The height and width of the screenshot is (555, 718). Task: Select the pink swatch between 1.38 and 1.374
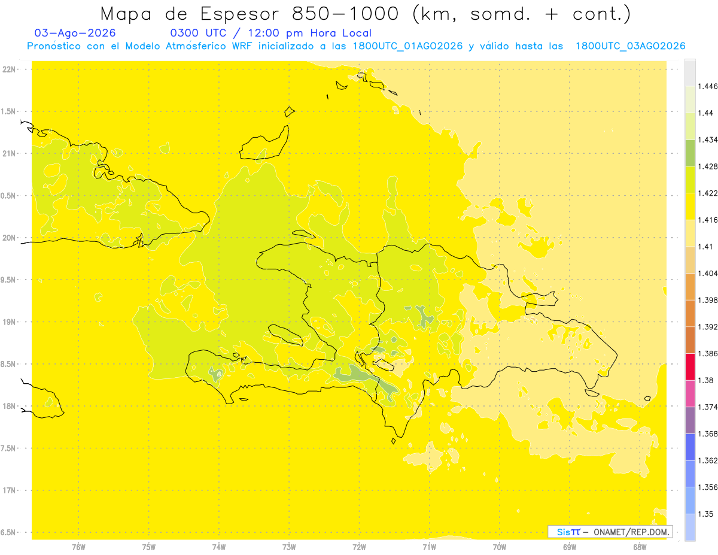pyautogui.click(x=690, y=393)
